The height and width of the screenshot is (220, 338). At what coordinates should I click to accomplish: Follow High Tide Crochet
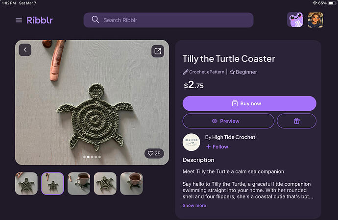tap(217, 147)
